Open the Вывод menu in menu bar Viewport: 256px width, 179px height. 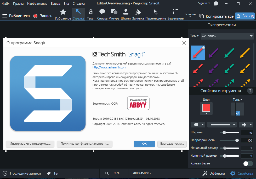[x=55, y=3]
